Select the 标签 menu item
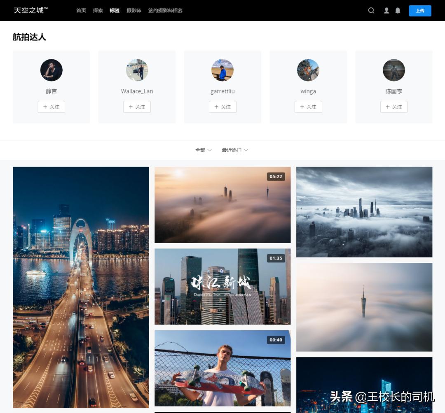The image size is (445, 413). tap(115, 10)
